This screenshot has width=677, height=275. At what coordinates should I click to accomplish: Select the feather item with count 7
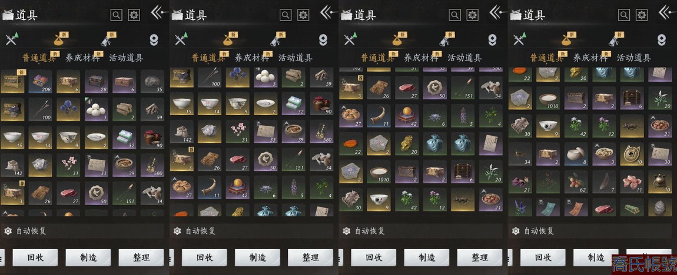[603, 182]
